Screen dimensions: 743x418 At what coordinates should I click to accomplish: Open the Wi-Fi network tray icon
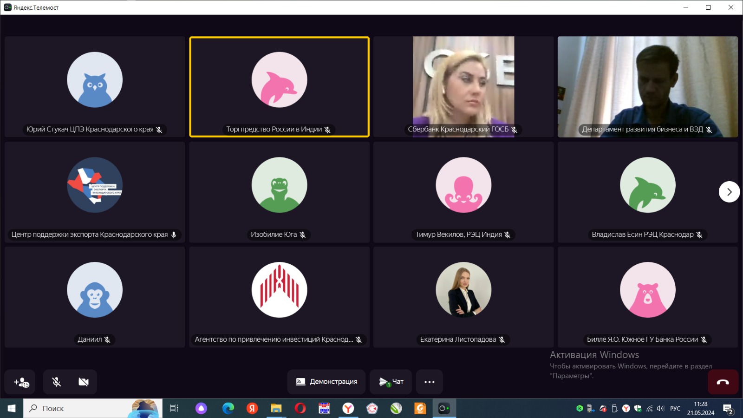650,408
